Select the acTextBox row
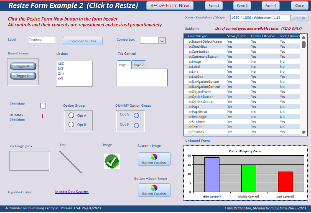Screen dimensions: 311x213 (x=242, y=132)
